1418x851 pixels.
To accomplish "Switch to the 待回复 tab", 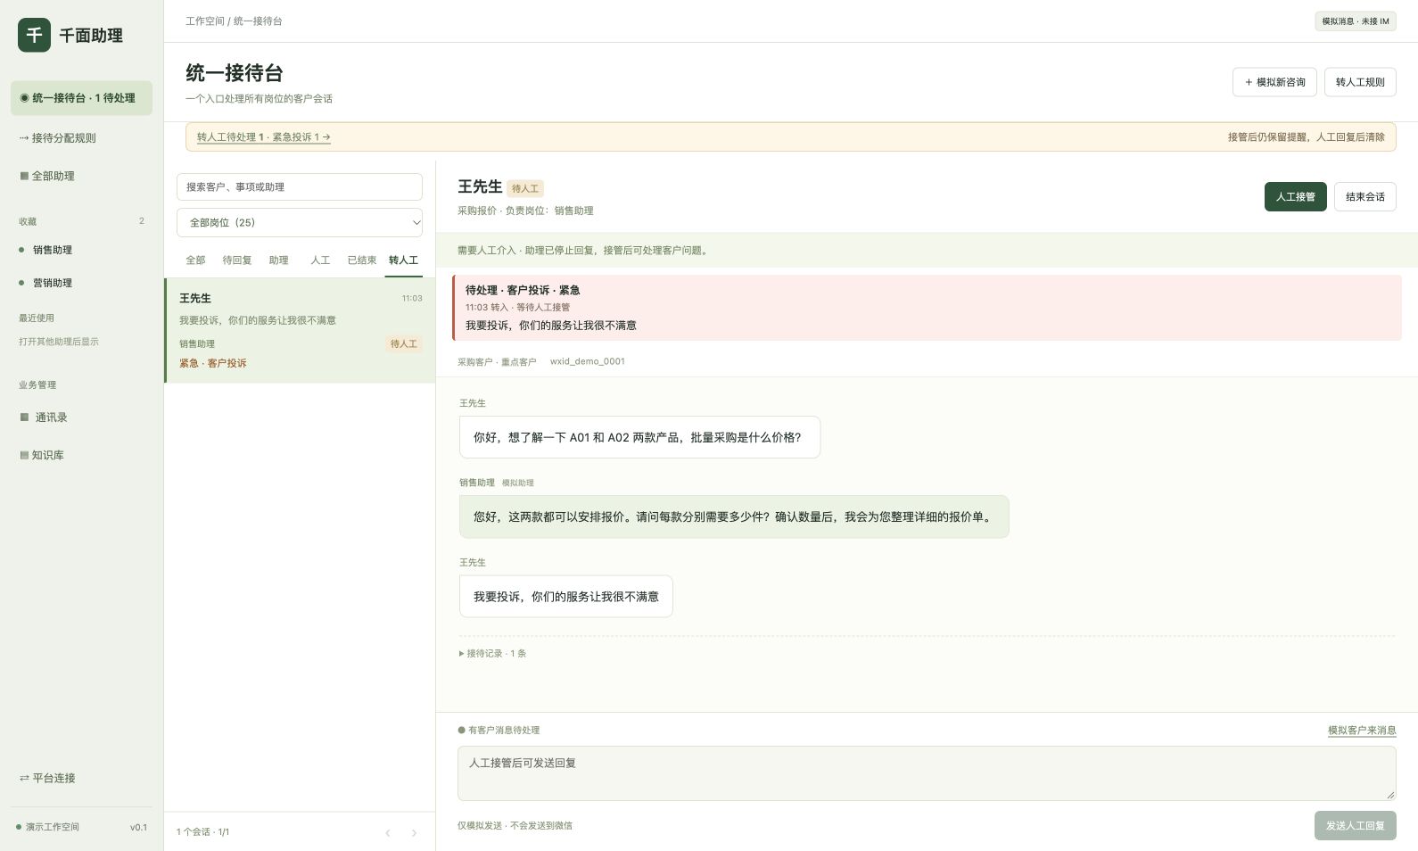I will [x=237, y=260].
